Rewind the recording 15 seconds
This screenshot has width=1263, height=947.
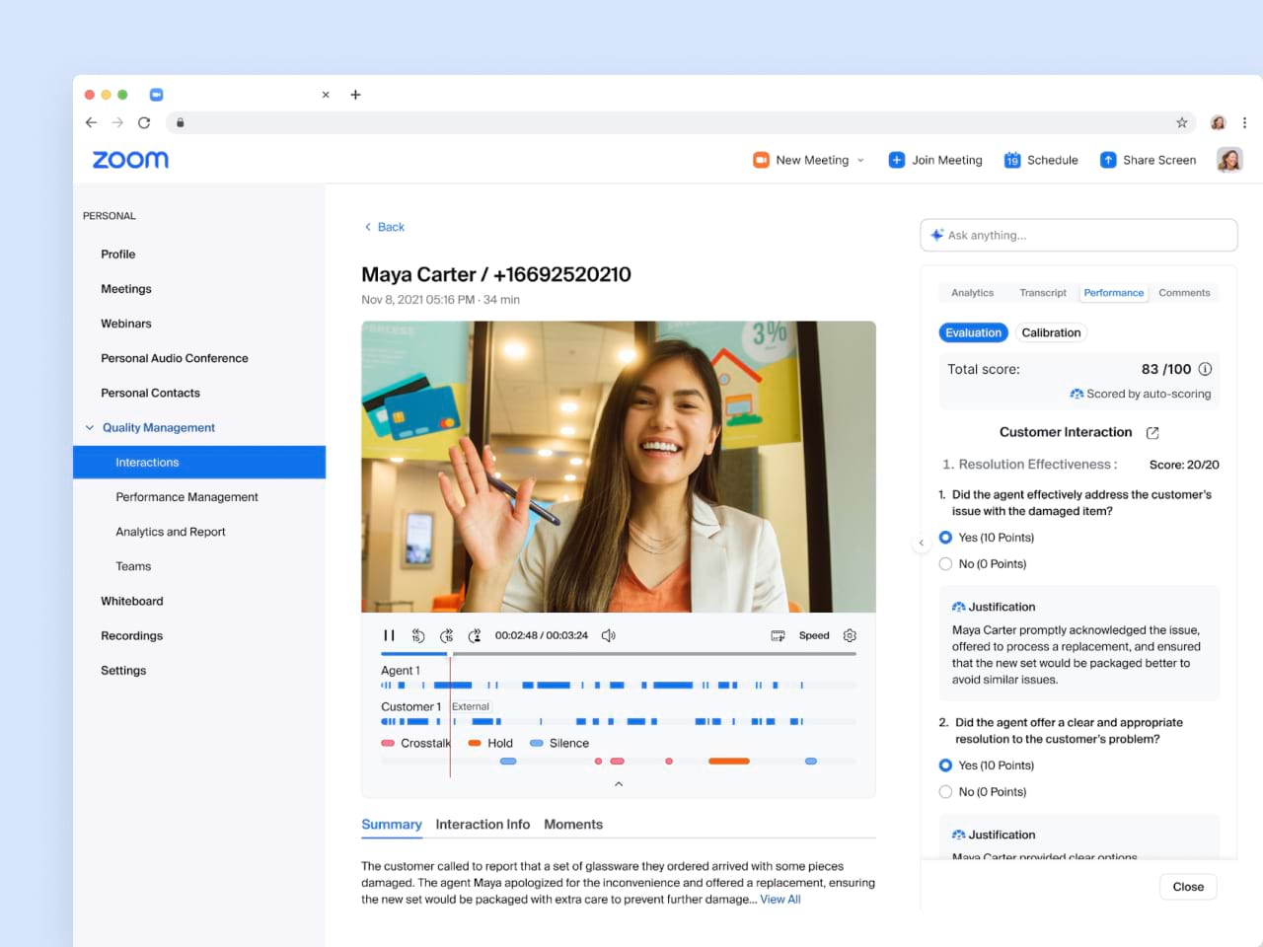418,636
